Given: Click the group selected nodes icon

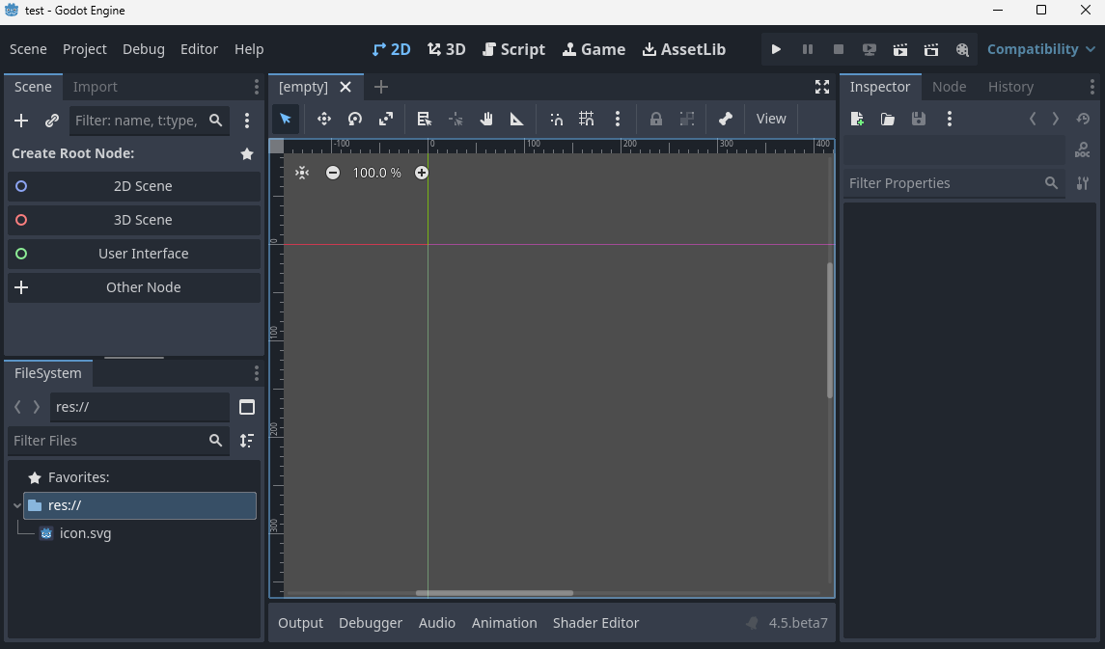Looking at the screenshot, I should click(x=687, y=119).
